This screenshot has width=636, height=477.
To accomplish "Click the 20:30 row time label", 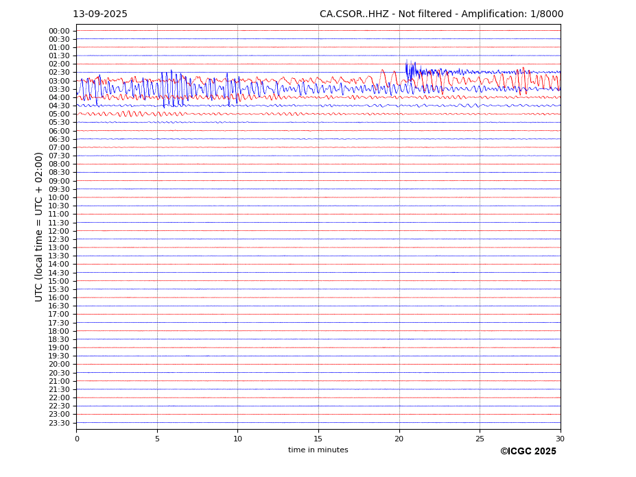I will click(x=59, y=374).
